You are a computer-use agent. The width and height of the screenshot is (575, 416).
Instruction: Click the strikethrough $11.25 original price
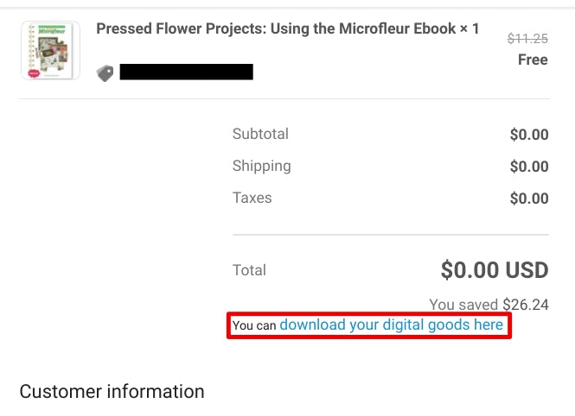527,39
